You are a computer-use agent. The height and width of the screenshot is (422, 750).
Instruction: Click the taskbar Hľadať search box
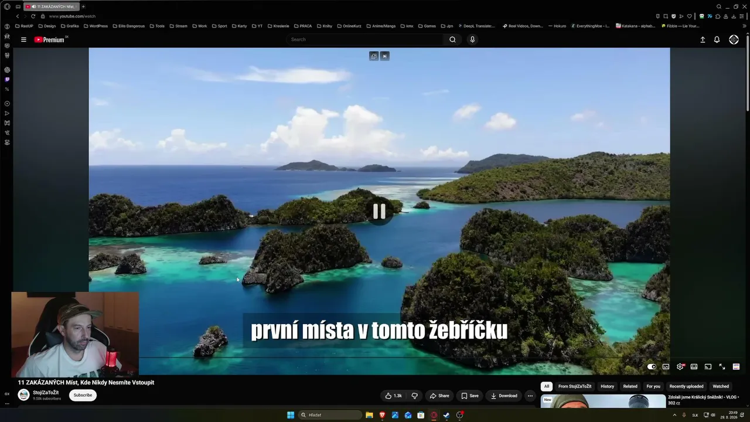click(330, 415)
